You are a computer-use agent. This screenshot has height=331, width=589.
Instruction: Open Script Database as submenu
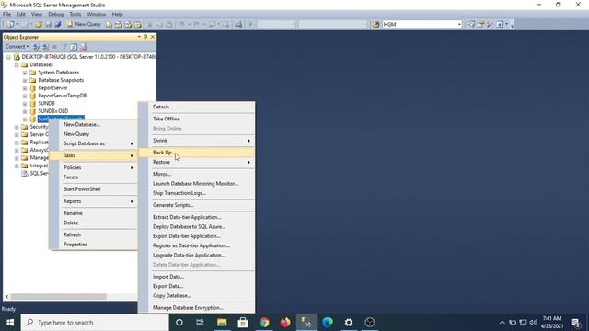(94, 143)
